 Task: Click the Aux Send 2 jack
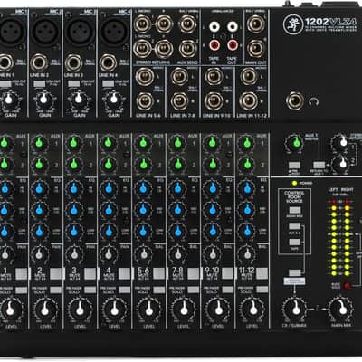point(187,49)
